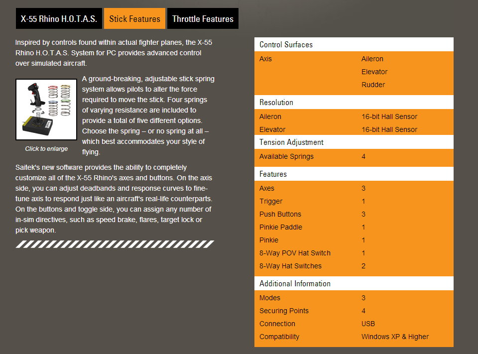Click the Additional Information header
This screenshot has width=478, height=354.
pos(354,283)
